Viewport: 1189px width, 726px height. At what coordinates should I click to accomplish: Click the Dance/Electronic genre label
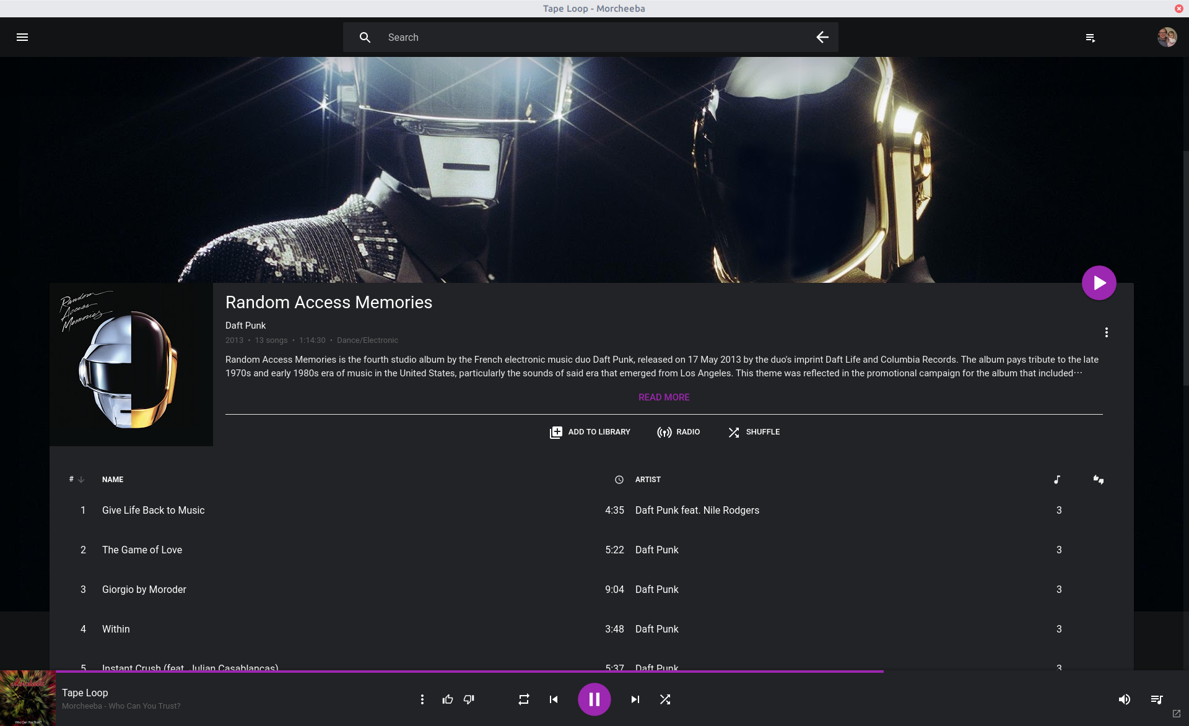[367, 340]
